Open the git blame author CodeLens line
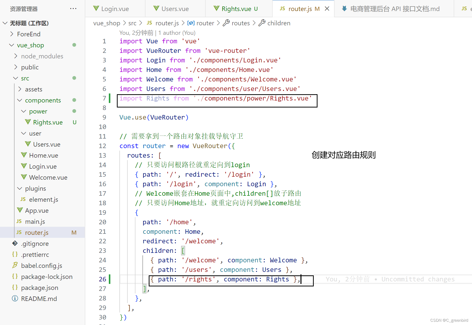This screenshot has height=325, width=472. pyautogui.click(x=157, y=33)
